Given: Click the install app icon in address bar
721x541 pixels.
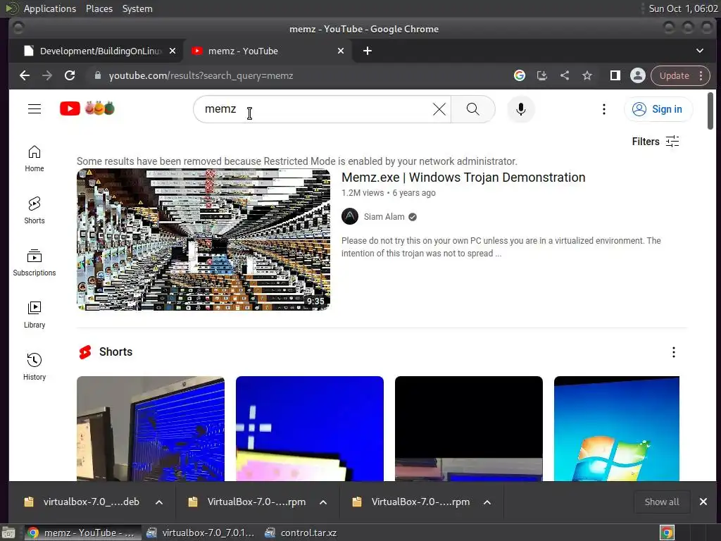Looking at the screenshot, I should coord(542,75).
